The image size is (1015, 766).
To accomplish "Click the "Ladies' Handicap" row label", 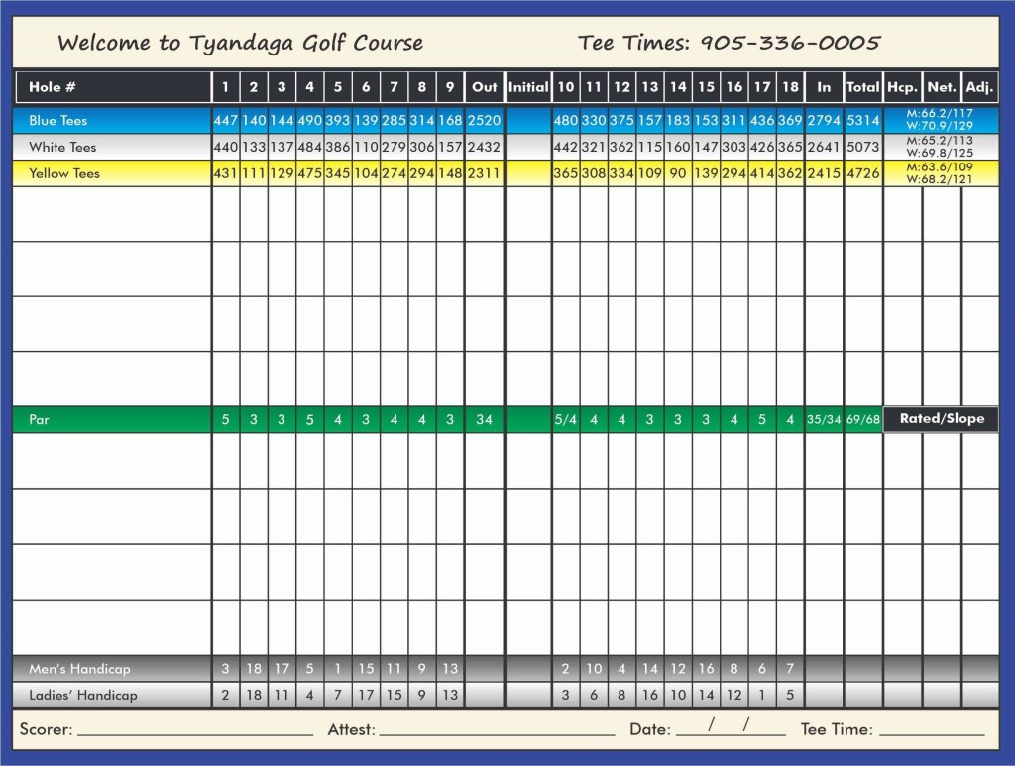I will tap(83, 696).
